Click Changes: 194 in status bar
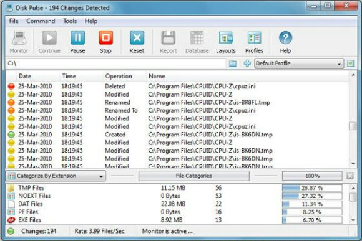Screen dimensions: 362x241 pyautogui.click(x=39, y=231)
